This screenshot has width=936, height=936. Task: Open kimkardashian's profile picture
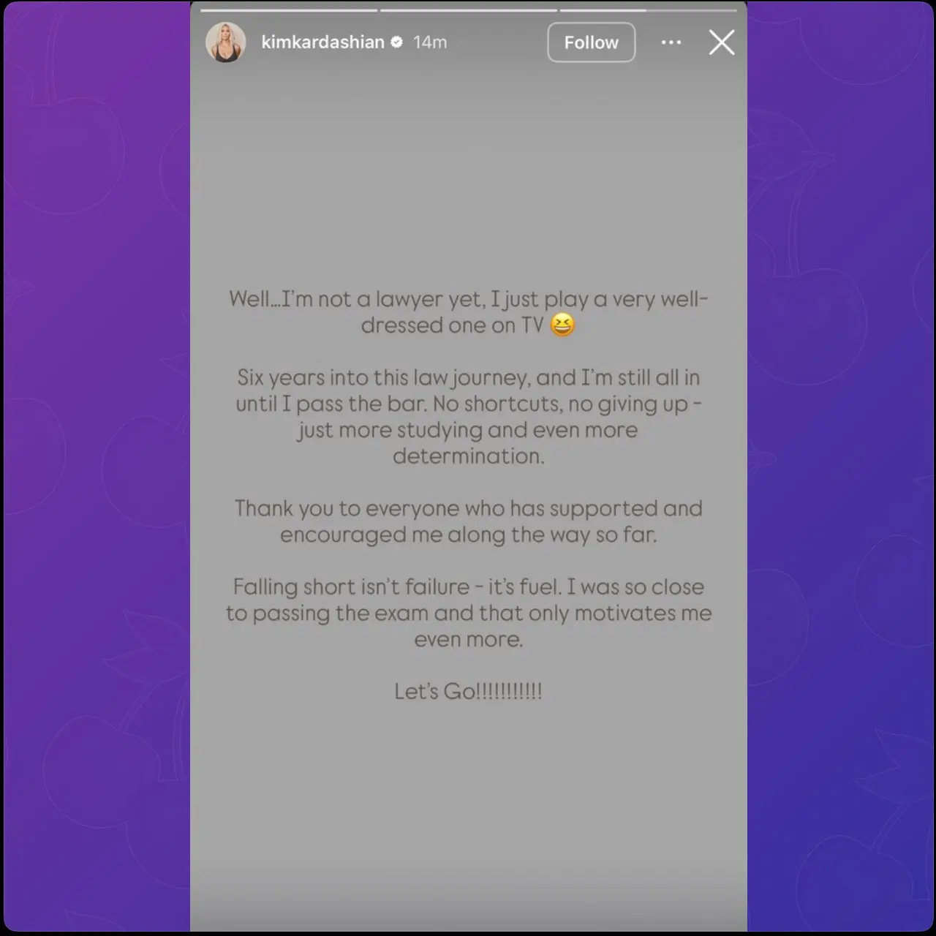point(225,42)
